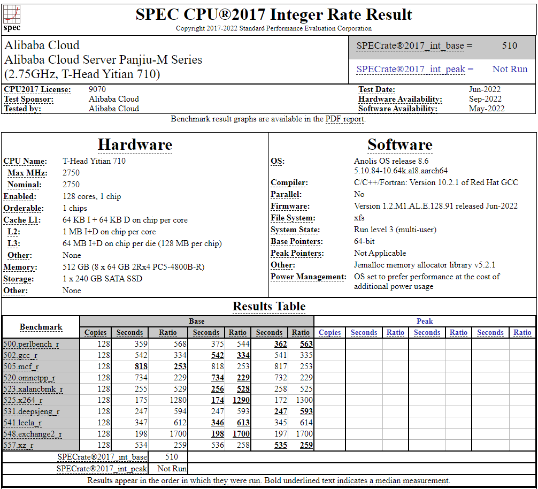The width and height of the screenshot is (538, 489).
Task: Open the 'Firmware:' label link
Action: [290, 206]
